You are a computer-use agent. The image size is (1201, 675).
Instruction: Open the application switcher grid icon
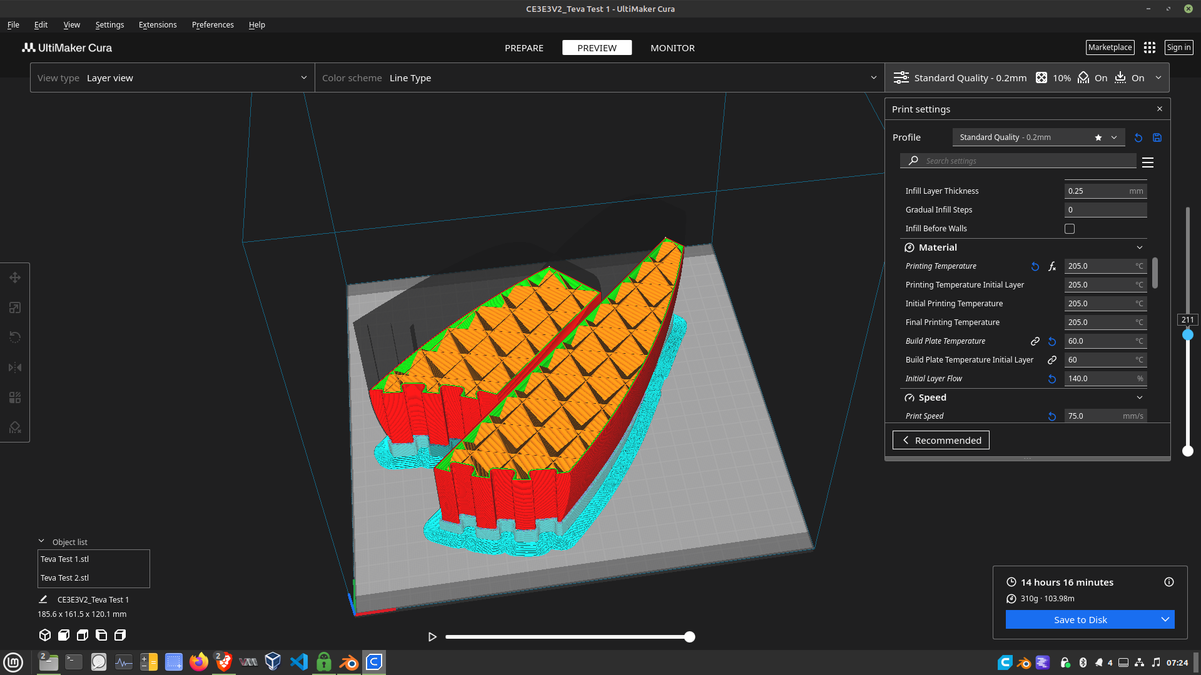click(x=1150, y=47)
